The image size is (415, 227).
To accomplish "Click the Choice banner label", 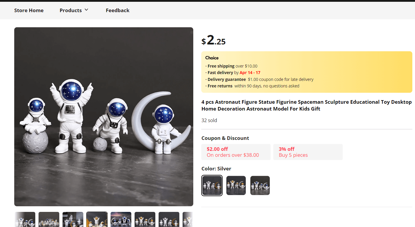I will (x=212, y=58).
